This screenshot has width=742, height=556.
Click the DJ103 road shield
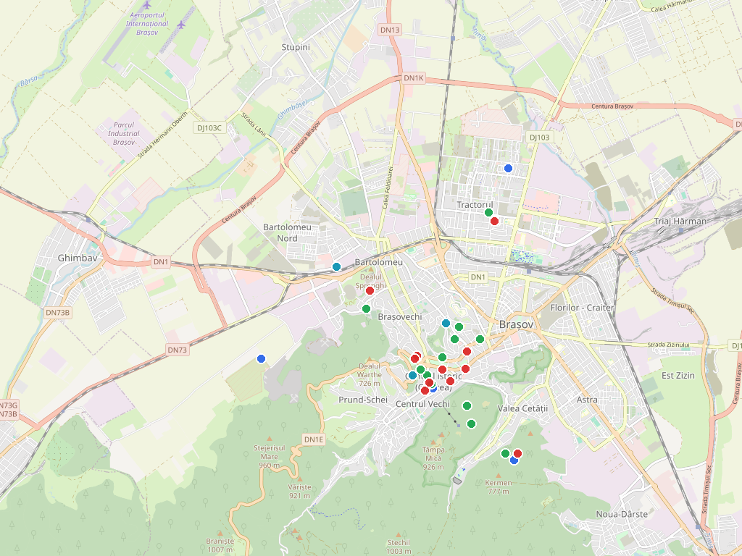tap(539, 137)
